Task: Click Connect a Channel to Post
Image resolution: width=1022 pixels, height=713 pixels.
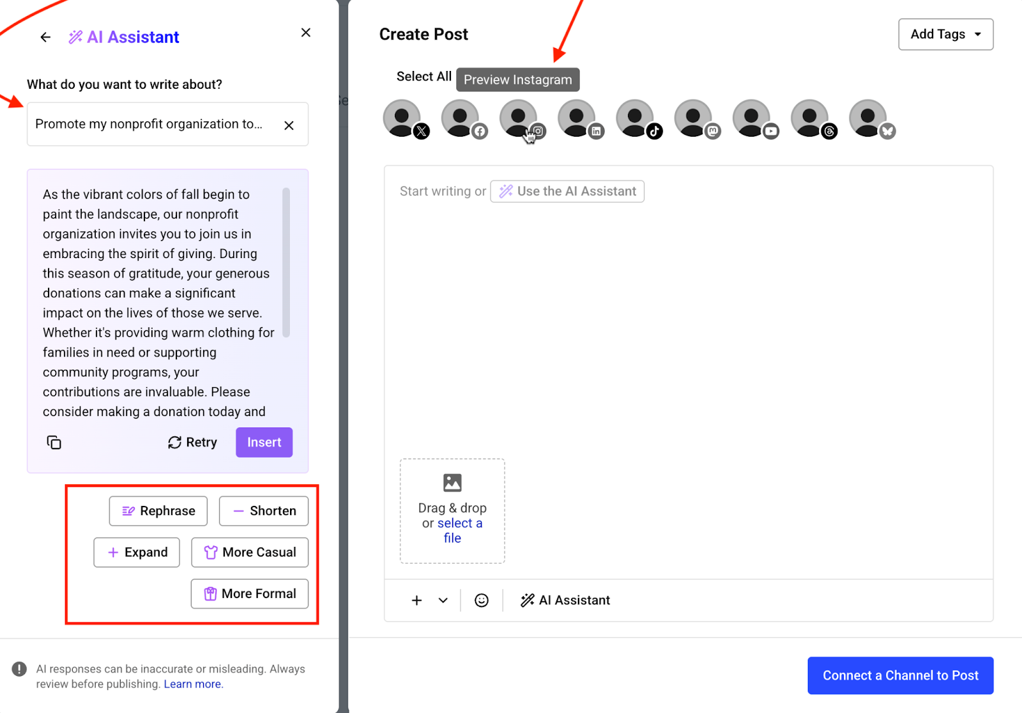Action: point(900,675)
